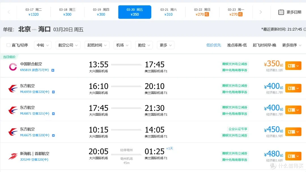The height and width of the screenshot is (172, 306).
Task: Select date tab 03-19 周四
Action: click(x=101, y=12)
